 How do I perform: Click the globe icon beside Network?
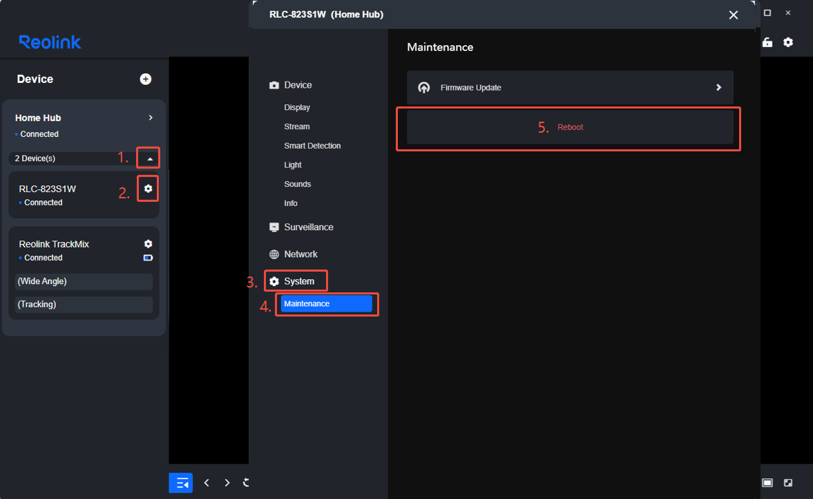[x=274, y=254]
